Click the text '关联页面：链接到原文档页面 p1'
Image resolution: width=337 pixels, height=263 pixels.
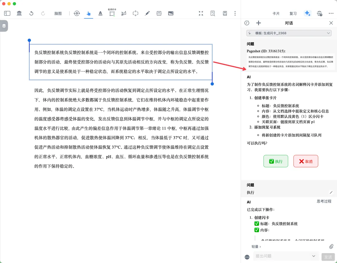[288, 122]
